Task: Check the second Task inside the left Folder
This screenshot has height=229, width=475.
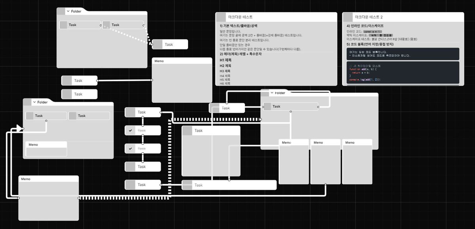Action: (x=72, y=116)
